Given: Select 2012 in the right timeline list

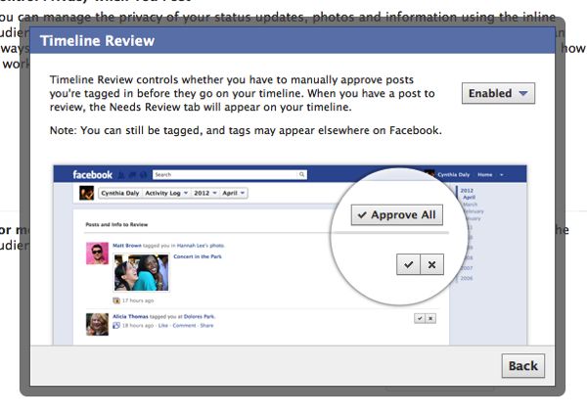Looking at the screenshot, I should (x=467, y=191).
